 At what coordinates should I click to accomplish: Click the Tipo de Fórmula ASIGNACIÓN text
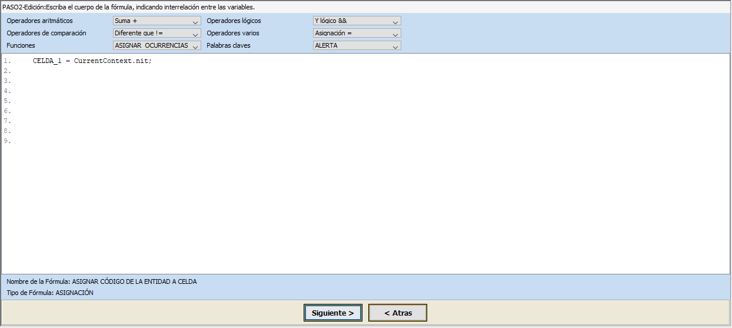pos(49,293)
